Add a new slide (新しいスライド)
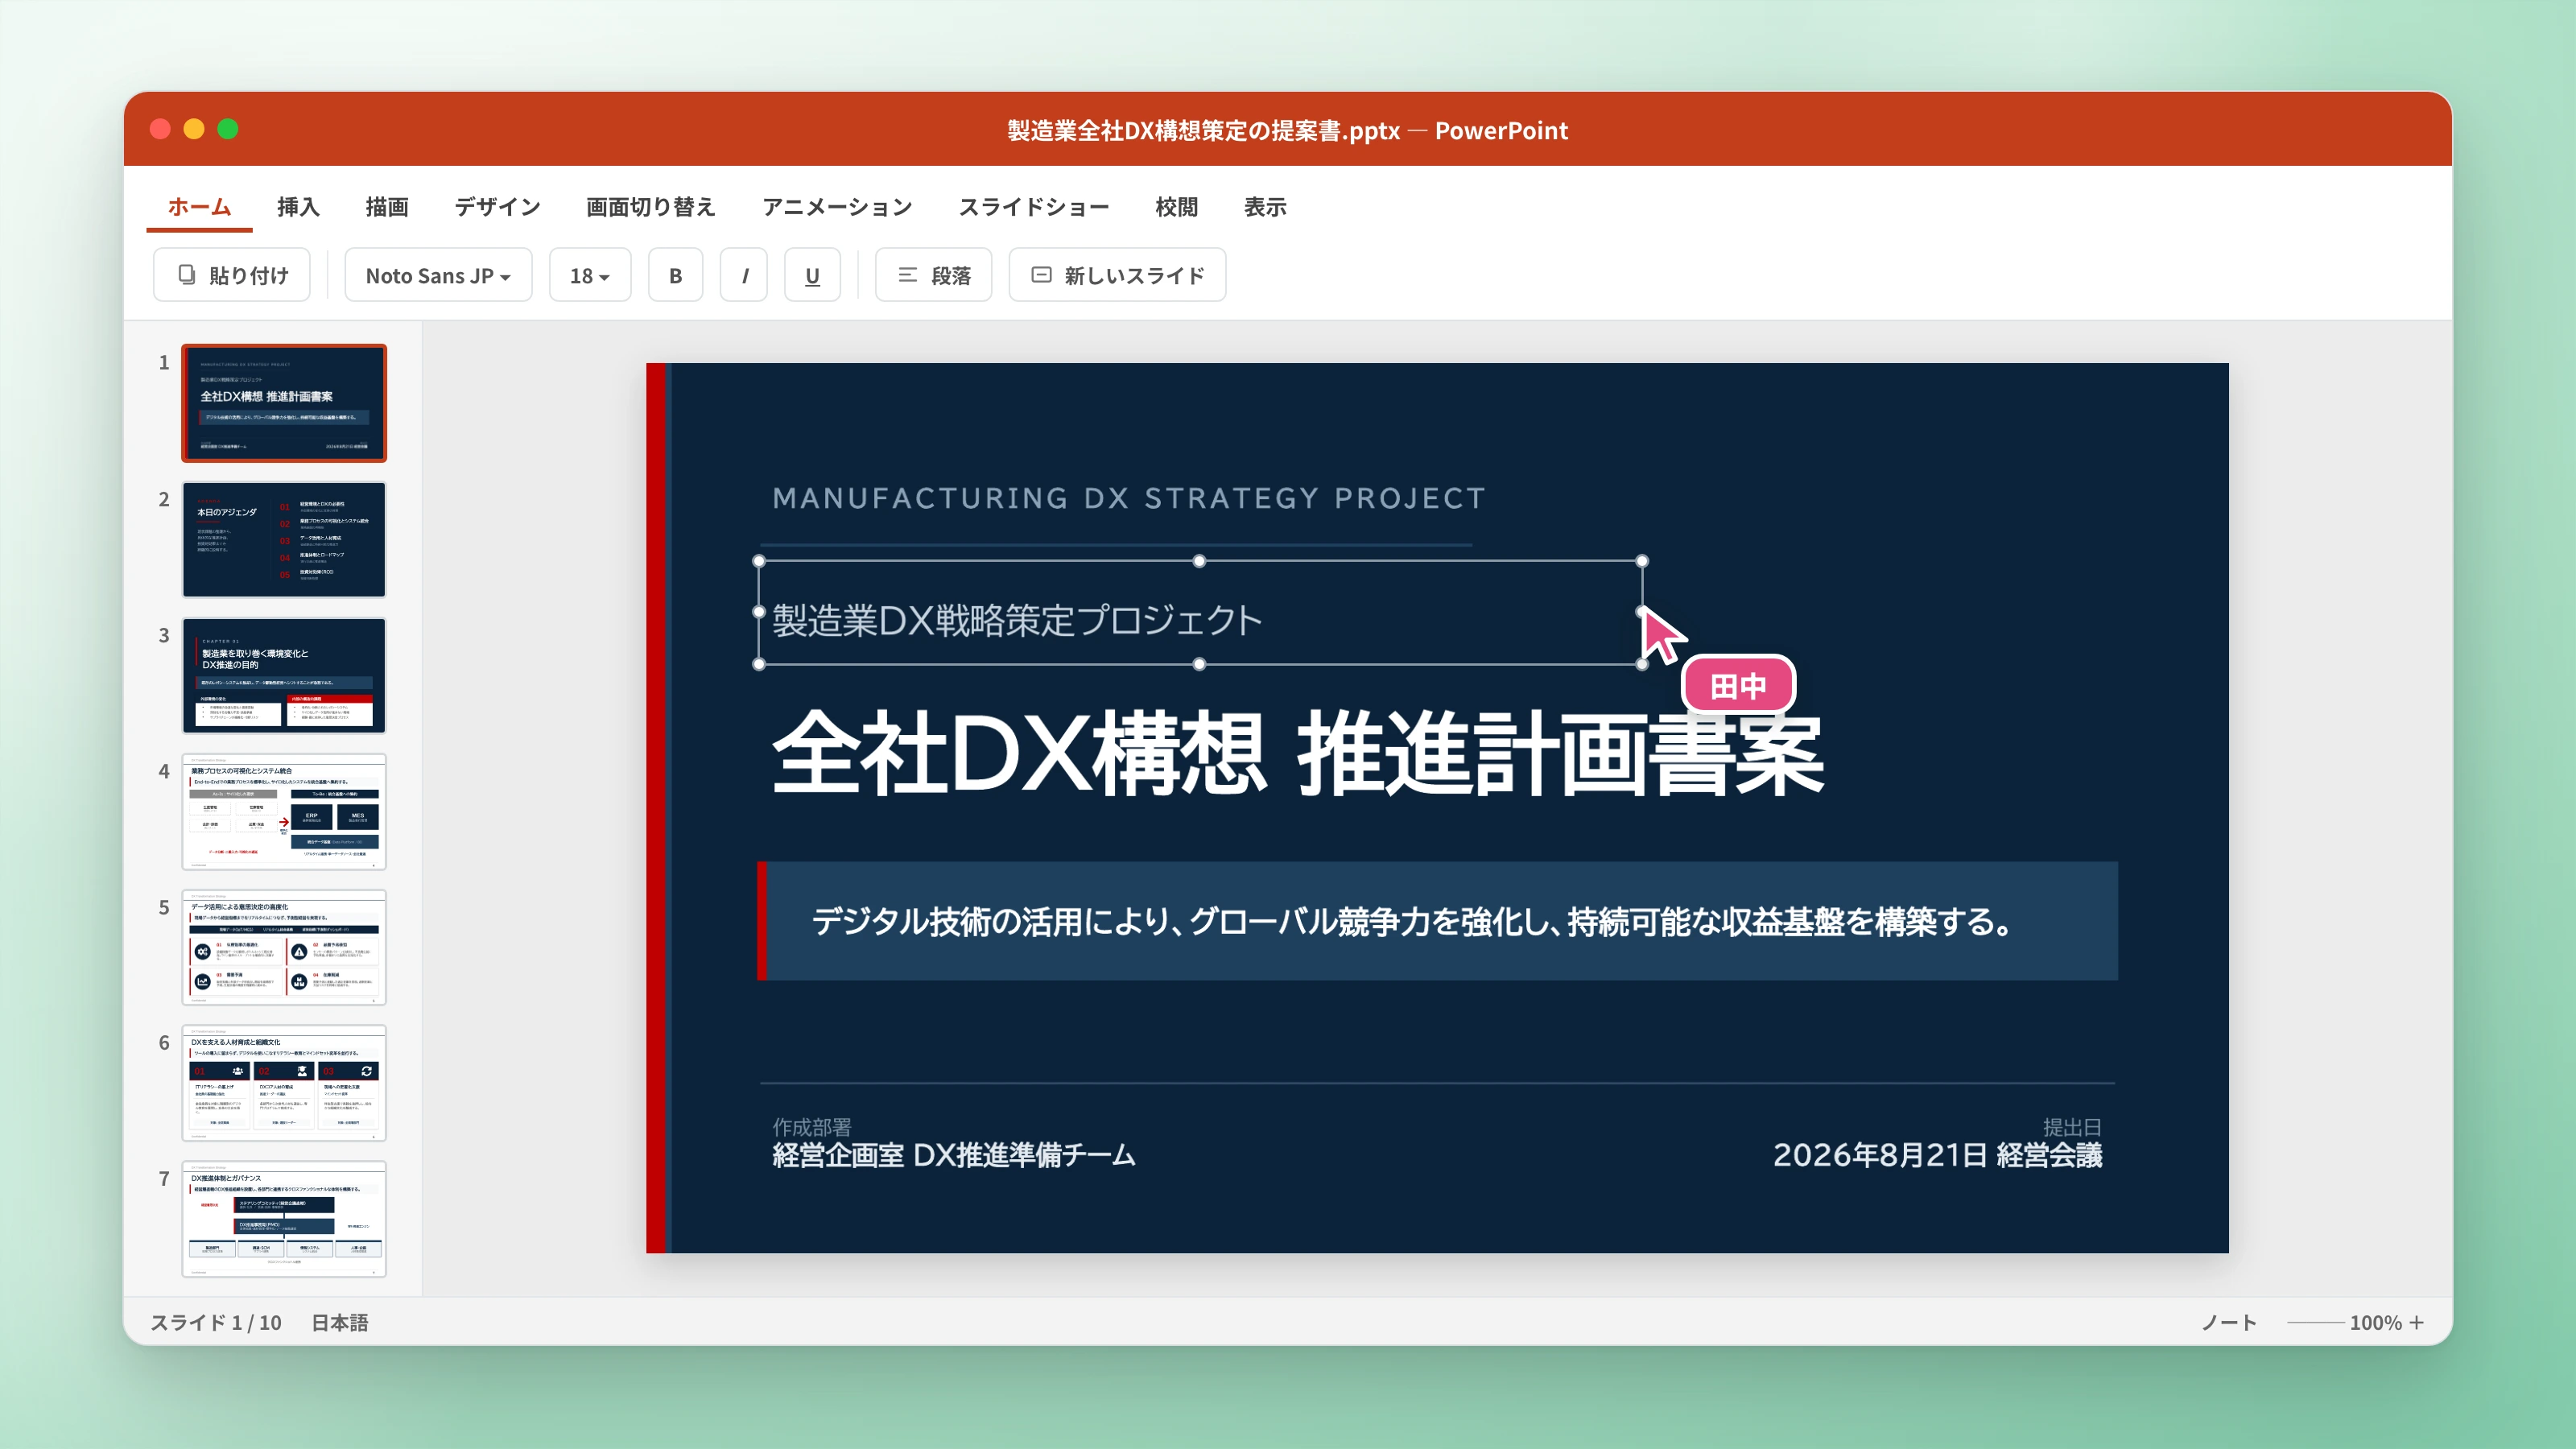The width and height of the screenshot is (2576, 1449). (x=1117, y=275)
